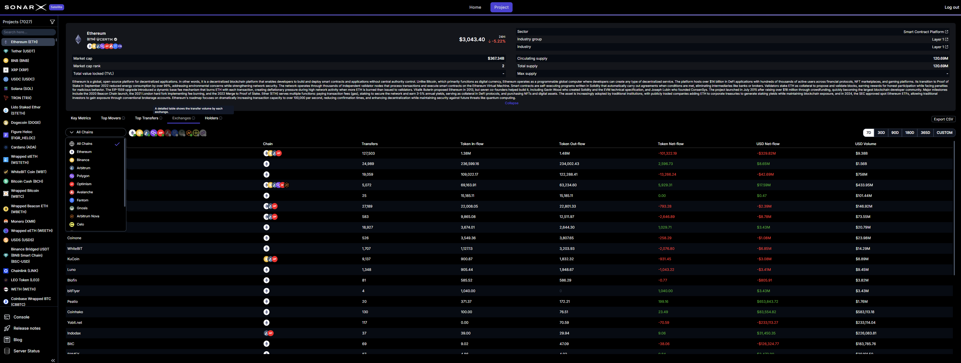The height and width of the screenshot is (363, 961).
Task: Collapse the All Chains dropdown
Action: [96, 132]
